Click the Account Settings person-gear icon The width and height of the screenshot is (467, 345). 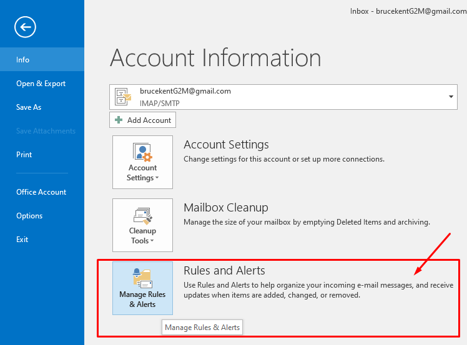[x=143, y=152]
